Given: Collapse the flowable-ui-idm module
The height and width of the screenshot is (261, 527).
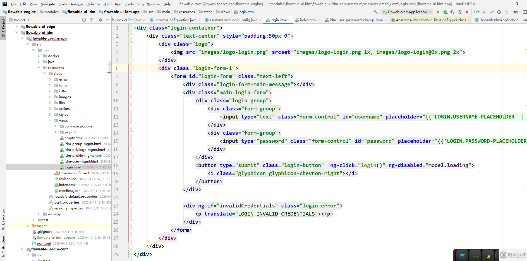Looking at the screenshot, I should (16, 32).
